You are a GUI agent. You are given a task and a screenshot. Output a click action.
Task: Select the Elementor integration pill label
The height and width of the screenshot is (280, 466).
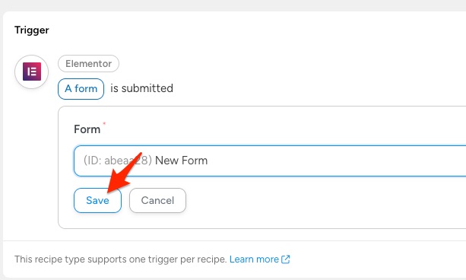point(89,64)
